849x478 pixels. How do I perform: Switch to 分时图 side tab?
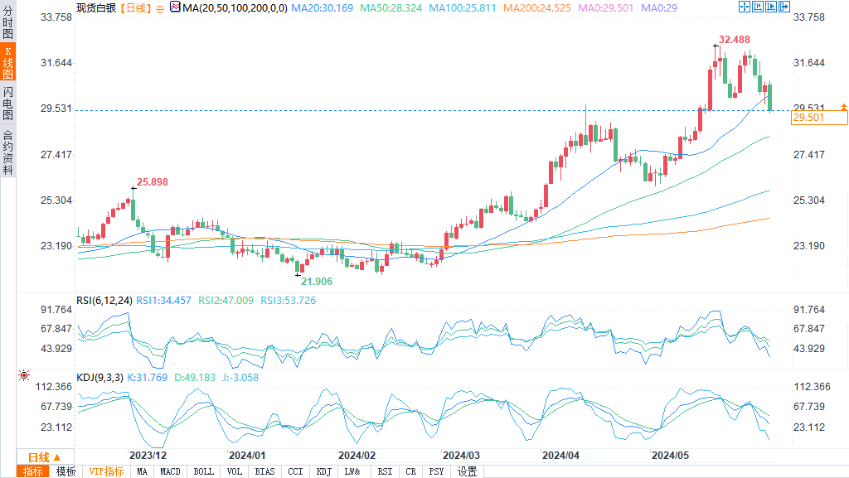tap(7, 22)
